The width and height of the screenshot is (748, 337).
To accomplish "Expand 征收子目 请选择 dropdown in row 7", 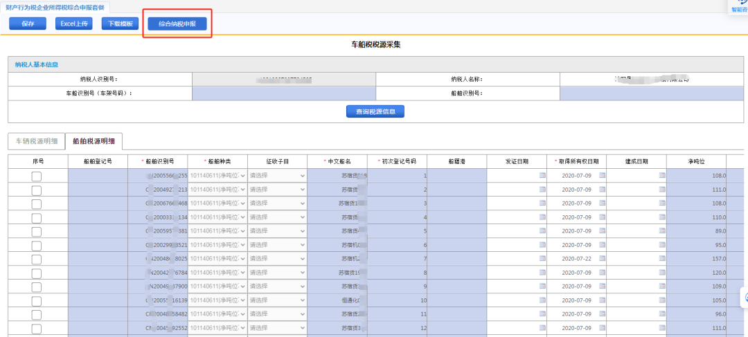I will 277,259.
